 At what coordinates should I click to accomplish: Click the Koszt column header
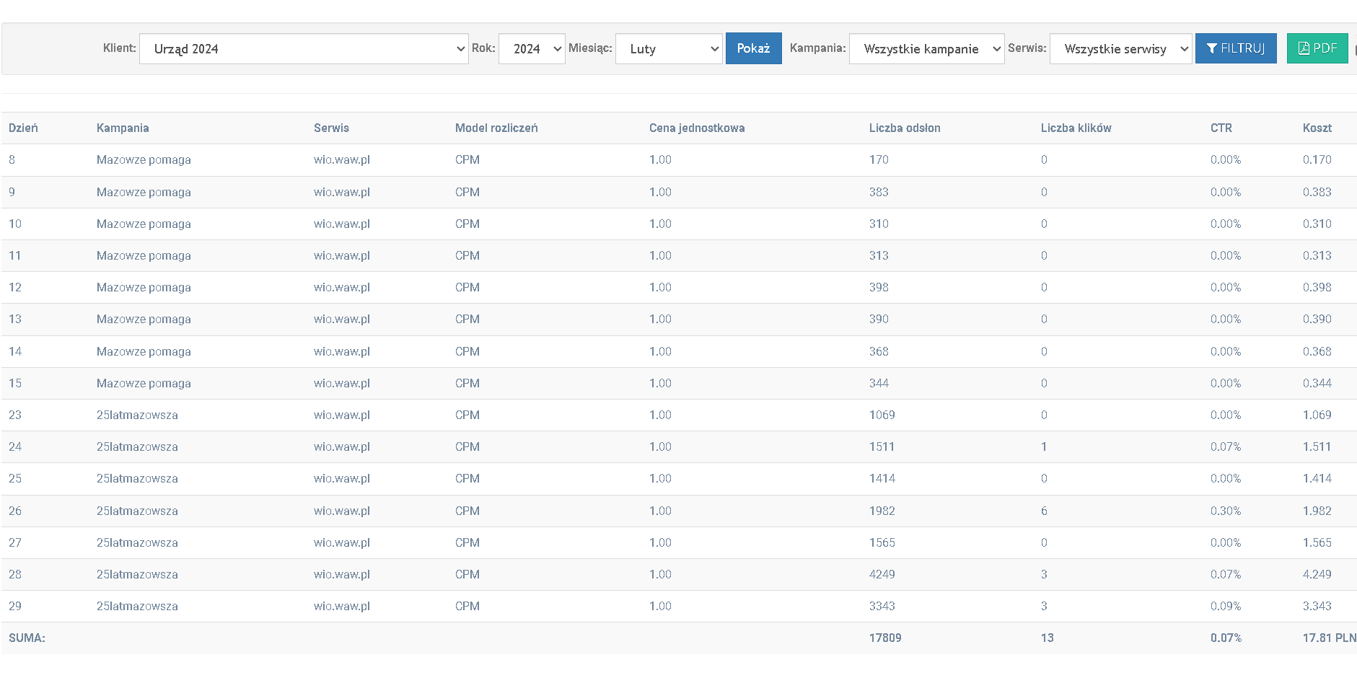1317,128
